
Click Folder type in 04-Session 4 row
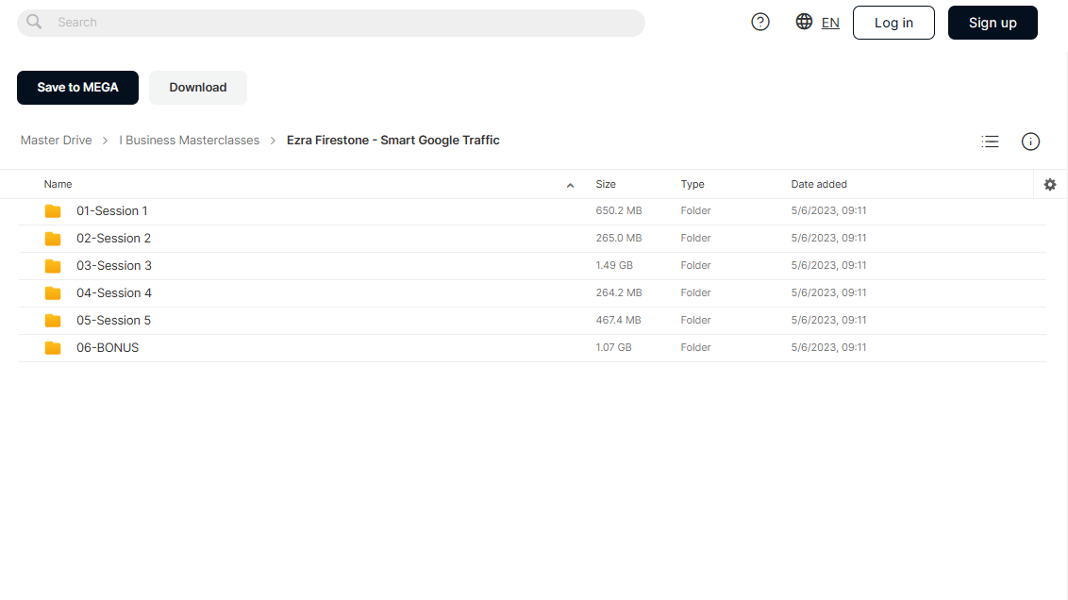pyautogui.click(x=695, y=292)
